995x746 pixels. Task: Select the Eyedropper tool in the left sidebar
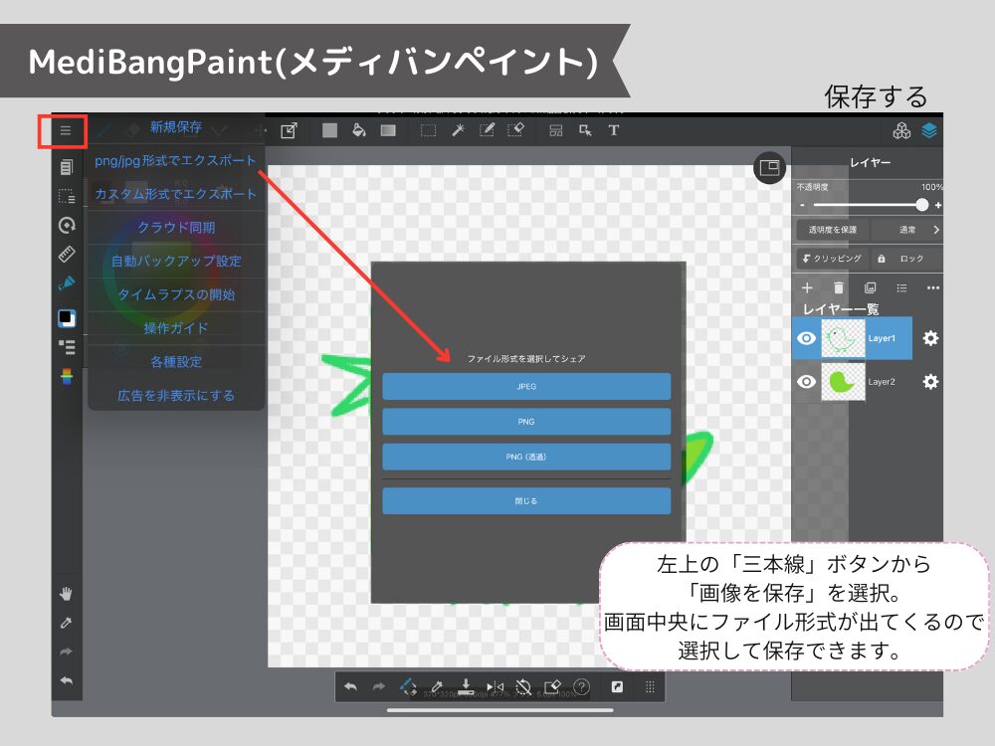tap(64, 622)
